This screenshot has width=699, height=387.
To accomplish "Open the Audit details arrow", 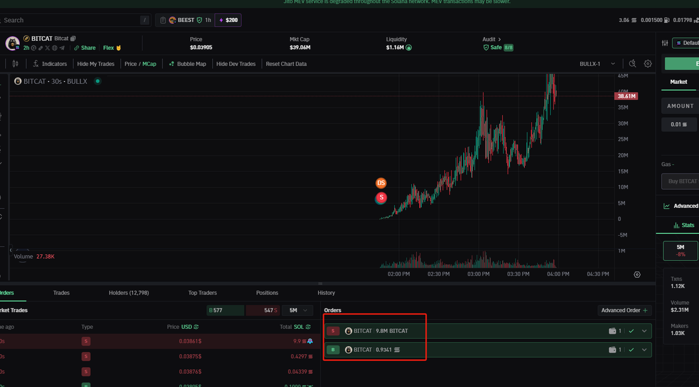I will pyautogui.click(x=499, y=39).
